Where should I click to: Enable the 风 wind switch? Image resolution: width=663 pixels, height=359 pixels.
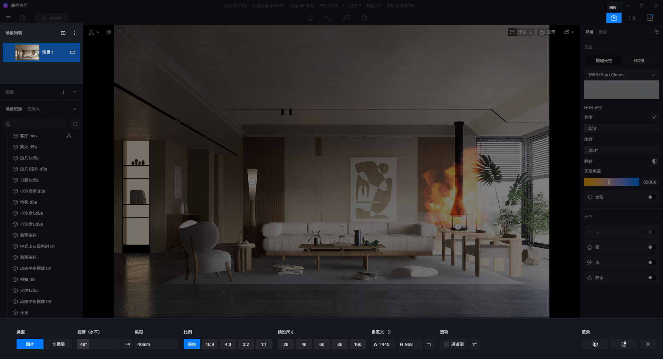(652, 263)
